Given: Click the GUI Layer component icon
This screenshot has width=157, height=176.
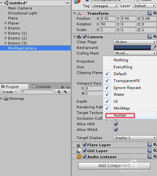Looking at the screenshot, I should pos(79,151).
